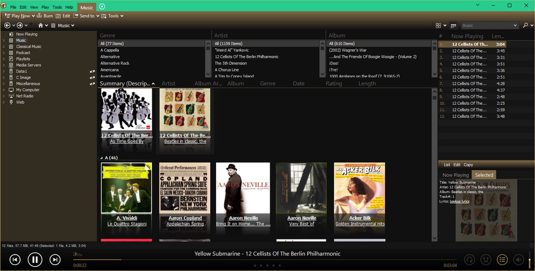This screenshot has width=535, height=271.
Task: Click the Miscellaneous sync arrows icon
Action: 92,83
